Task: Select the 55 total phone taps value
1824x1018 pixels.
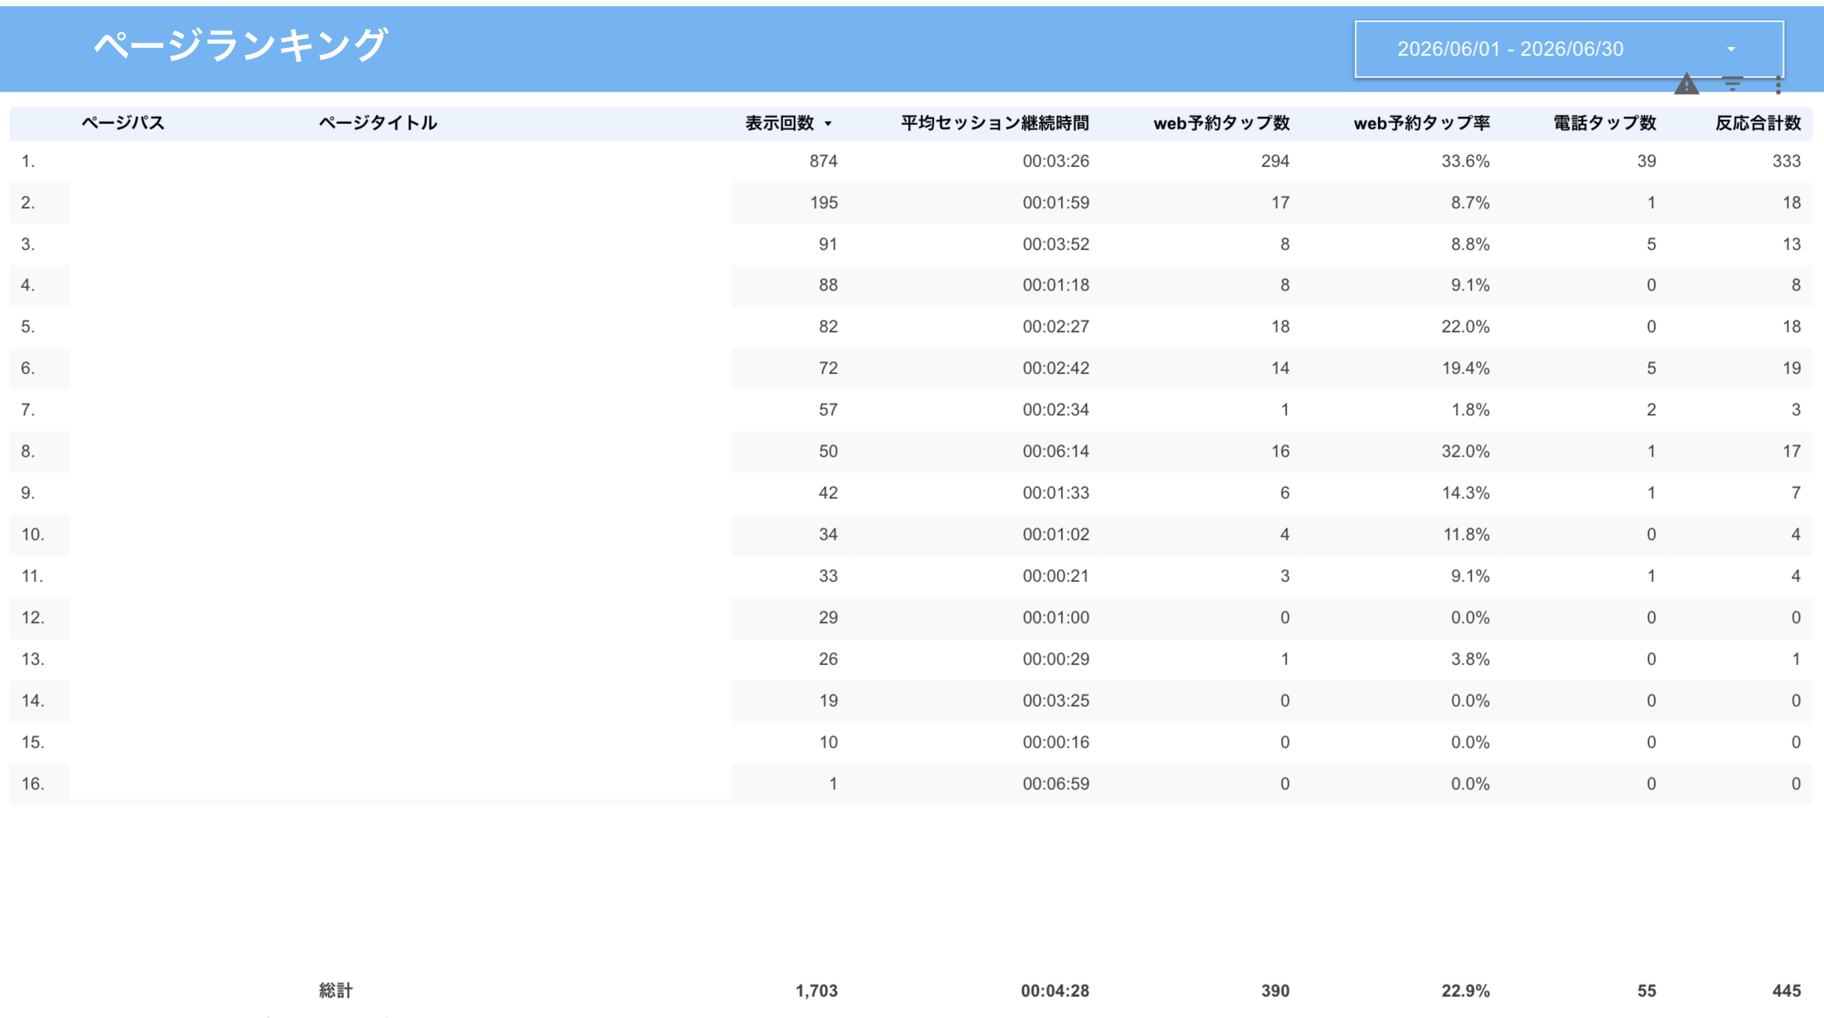Action: coord(1646,991)
